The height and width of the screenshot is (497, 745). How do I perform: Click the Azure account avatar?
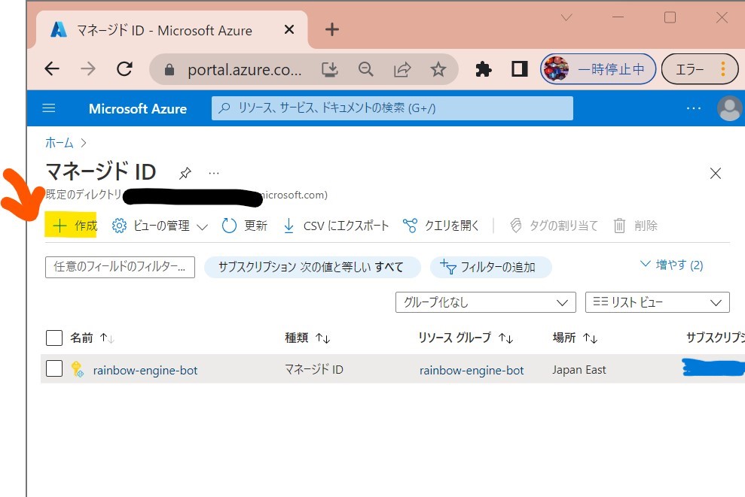pos(730,108)
